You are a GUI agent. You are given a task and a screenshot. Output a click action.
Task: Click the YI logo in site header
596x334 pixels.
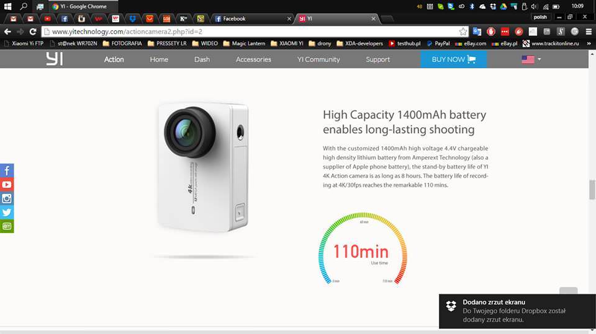(54, 59)
